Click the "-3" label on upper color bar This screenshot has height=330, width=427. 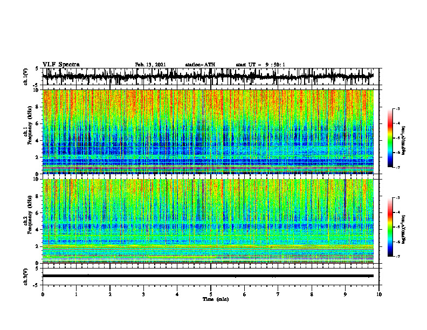point(398,109)
